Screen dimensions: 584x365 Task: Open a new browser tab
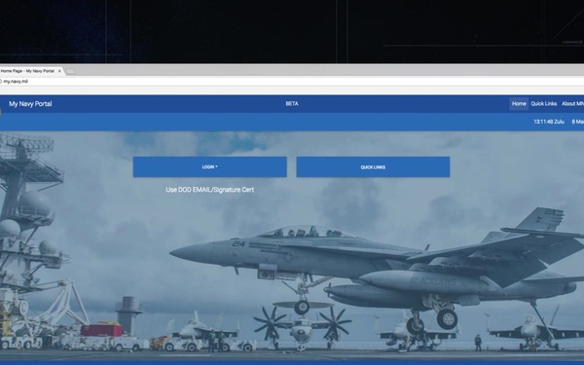[x=71, y=71]
